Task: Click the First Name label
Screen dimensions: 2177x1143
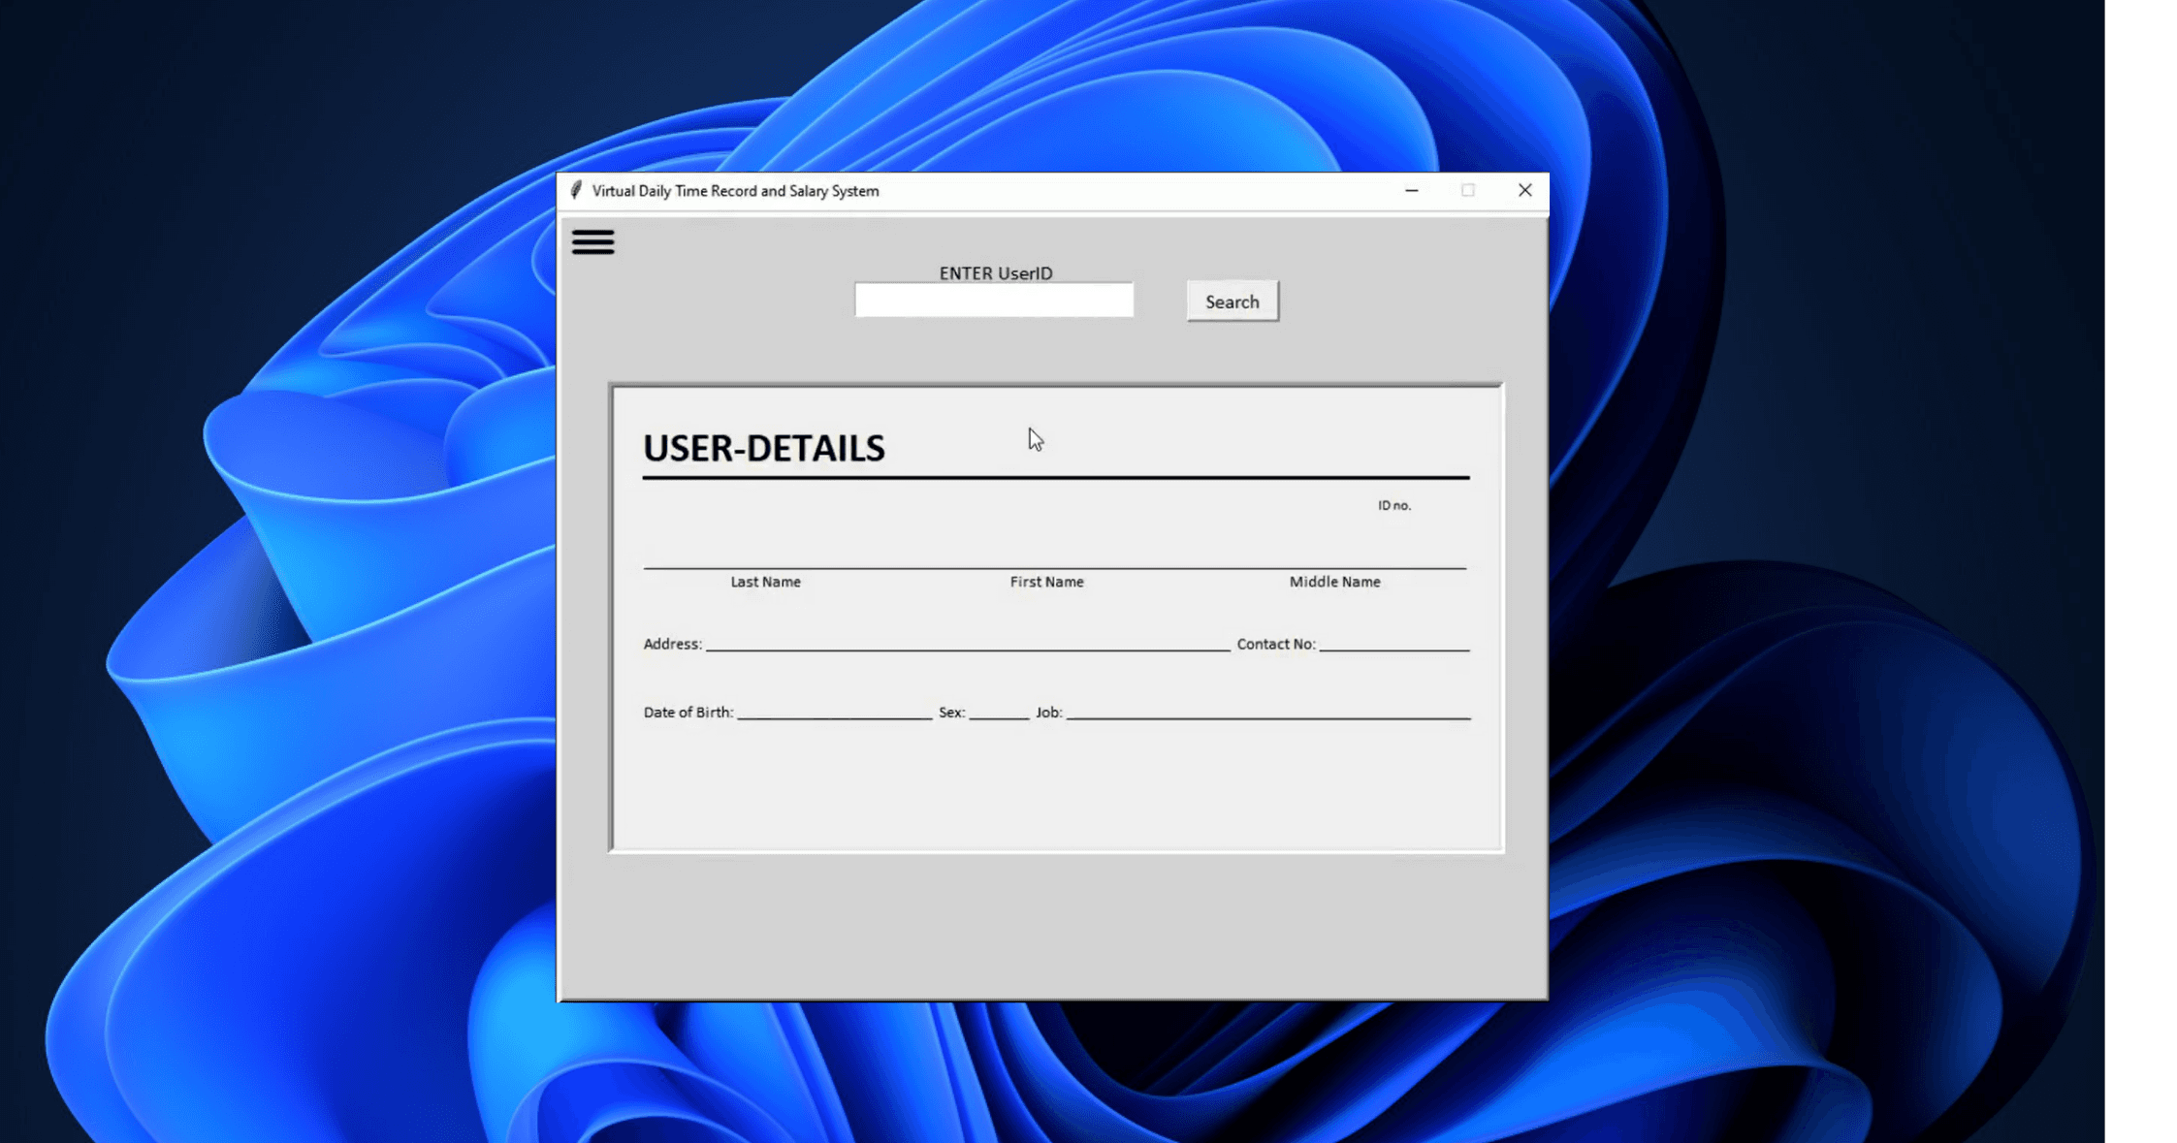Action: (1046, 582)
